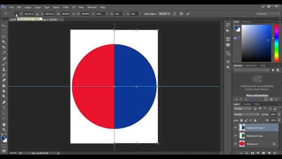Image resolution: width=282 pixels, height=159 pixels.
Task: Add a layer mask icon
Action: tap(252, 153)
